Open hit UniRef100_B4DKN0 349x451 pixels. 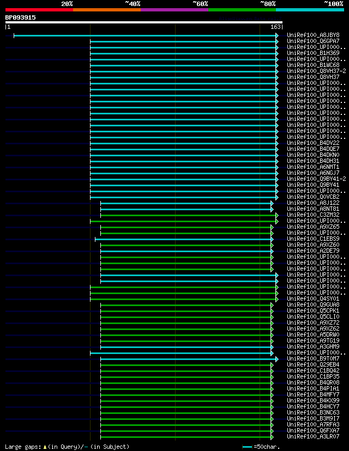(314, 155)
